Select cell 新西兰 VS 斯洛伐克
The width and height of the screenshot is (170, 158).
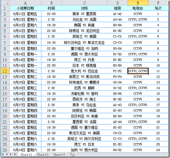coord(85,77)
